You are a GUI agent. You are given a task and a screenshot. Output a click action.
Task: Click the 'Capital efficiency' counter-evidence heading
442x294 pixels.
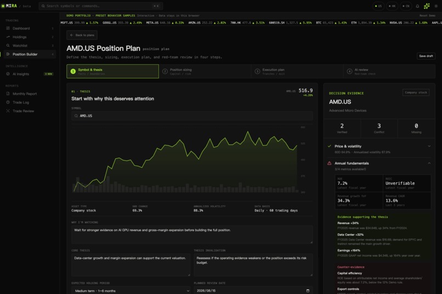[x=349, y=273]
